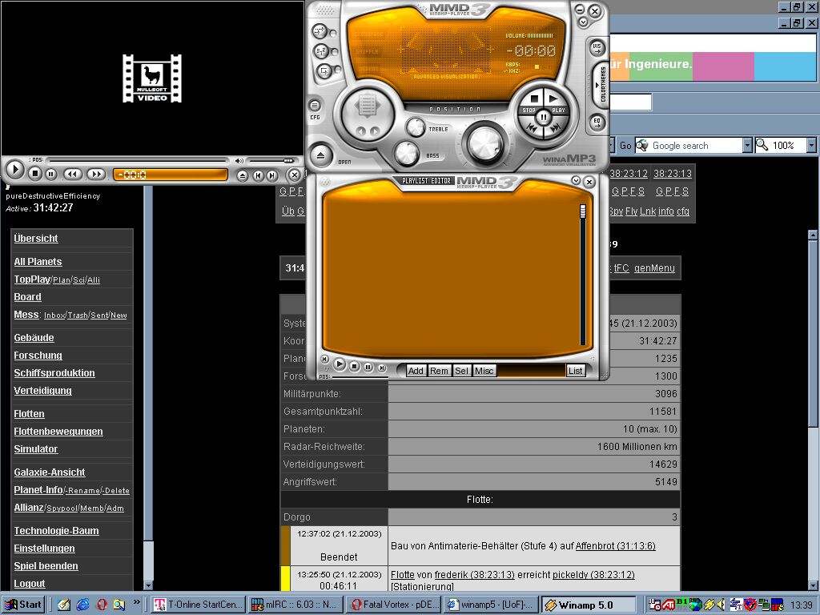Launch Internet Explorer from Quick Launch
Image resolution: width=820 pixels, height=615 pixels.
coord(82,605)
